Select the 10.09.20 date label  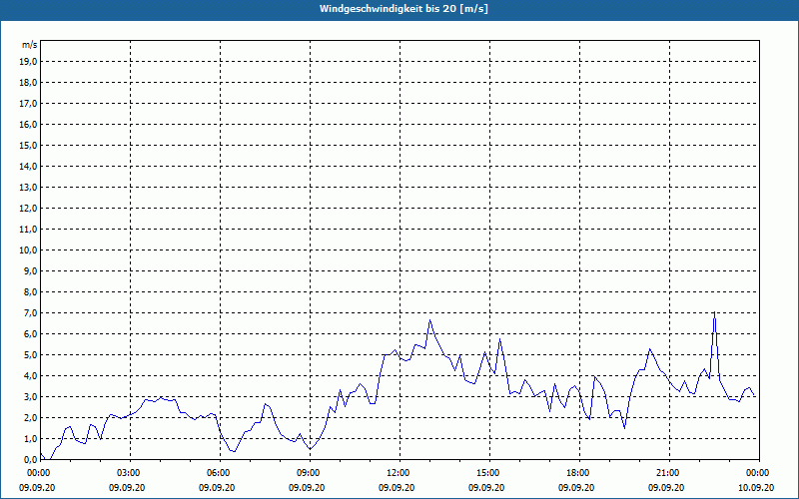coord(756,488)
